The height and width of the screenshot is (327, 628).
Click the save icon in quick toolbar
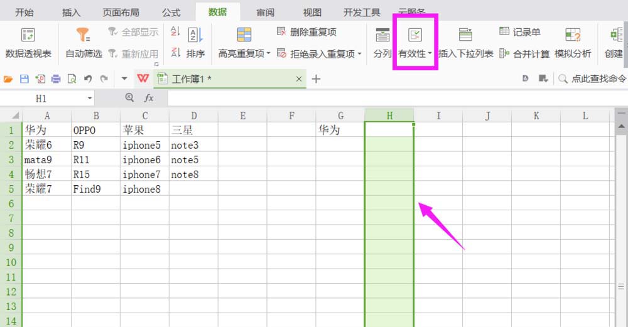[24, 79]
